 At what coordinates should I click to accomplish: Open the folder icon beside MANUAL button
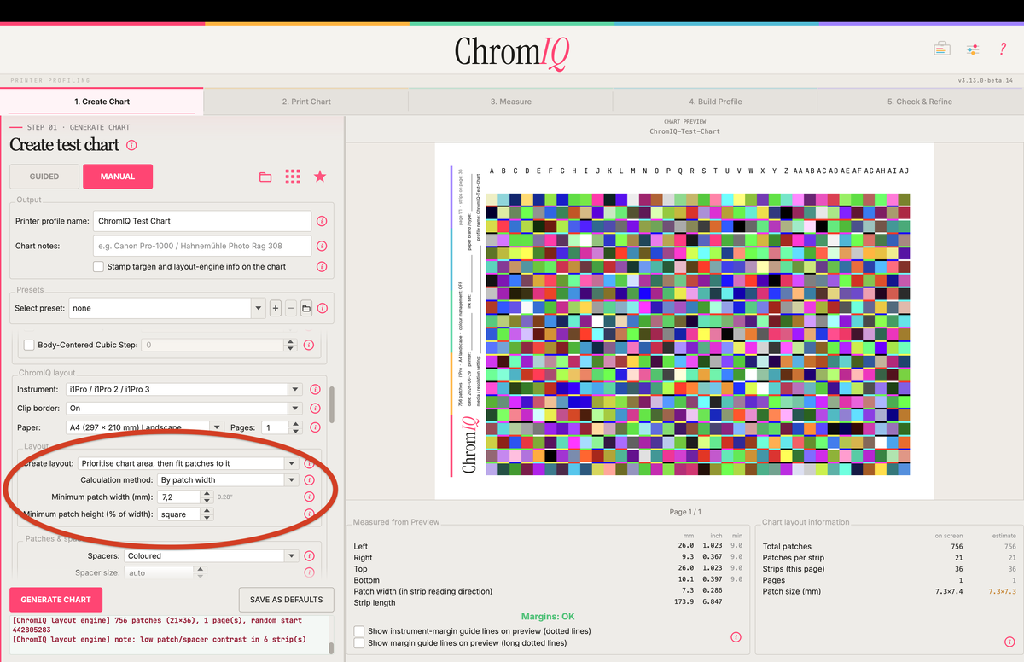click(x=265, y=177)
